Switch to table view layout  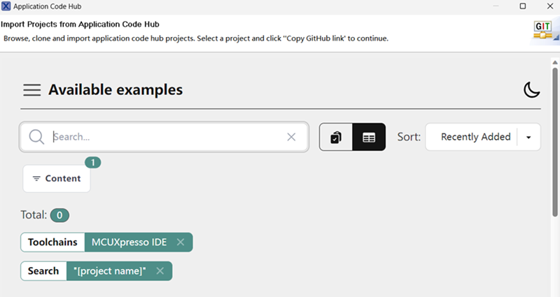[x=369, y=138]
